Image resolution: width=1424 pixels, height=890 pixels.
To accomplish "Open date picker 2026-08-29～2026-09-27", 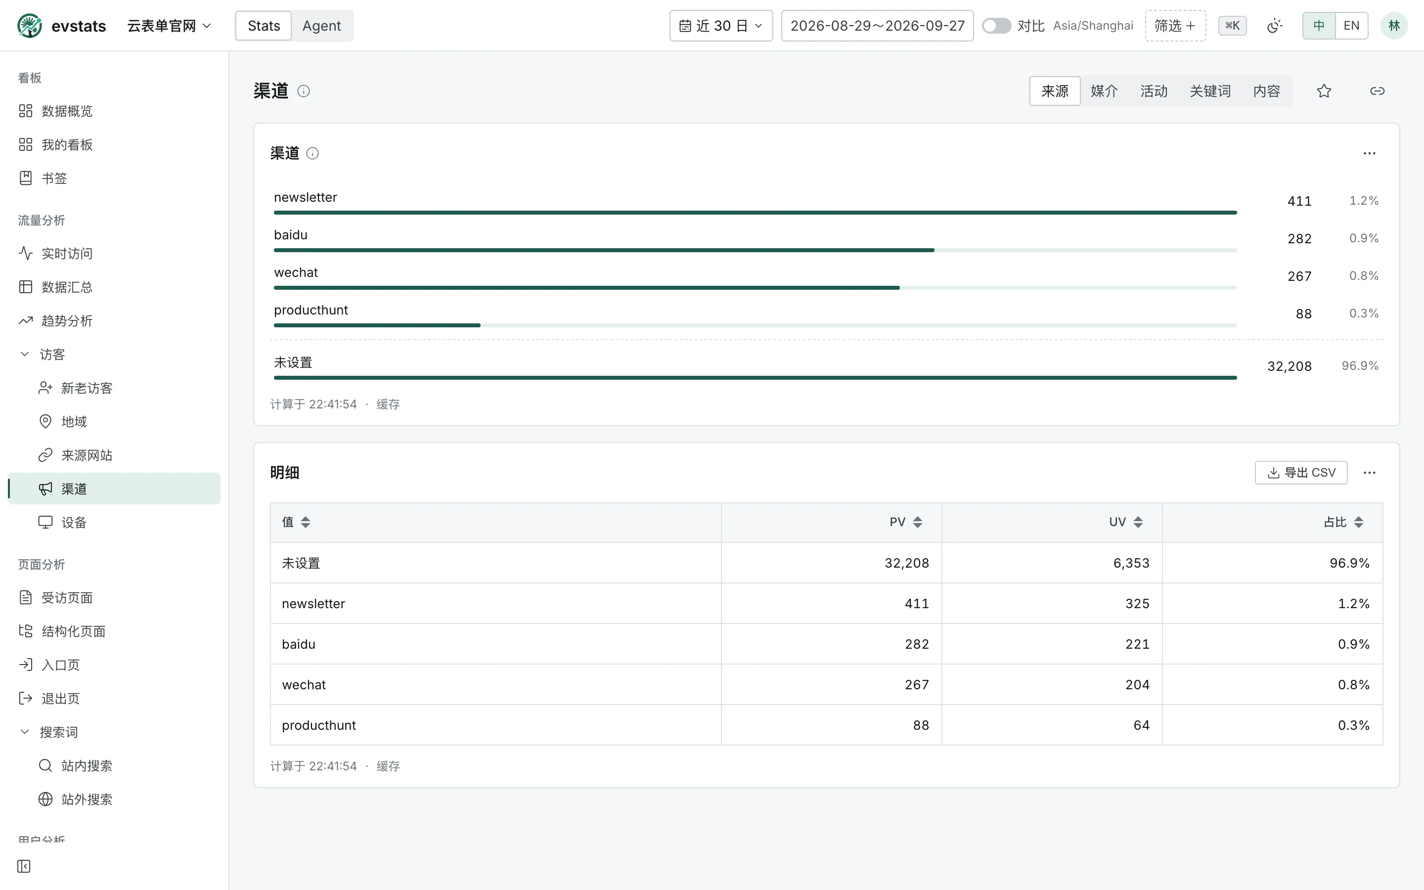I will [x=877, y=26].
